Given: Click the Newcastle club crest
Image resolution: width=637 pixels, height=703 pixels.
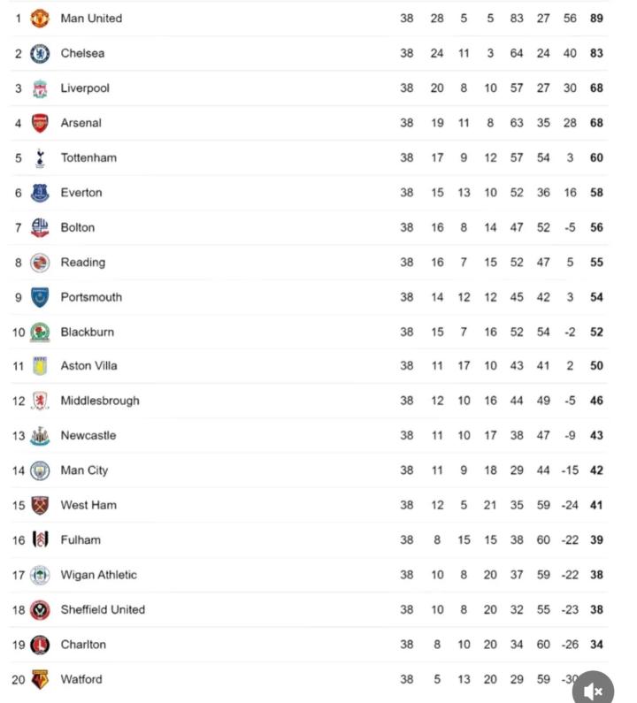Looking at the screenshot, I should tap(40, 436).
